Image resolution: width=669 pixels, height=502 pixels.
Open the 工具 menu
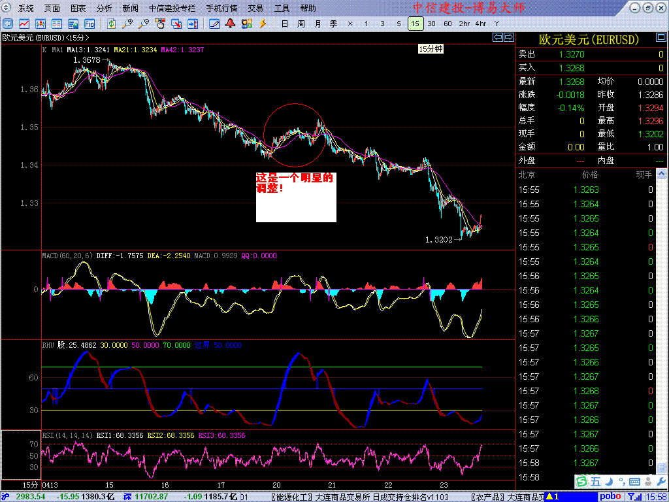tap(282, 8)
